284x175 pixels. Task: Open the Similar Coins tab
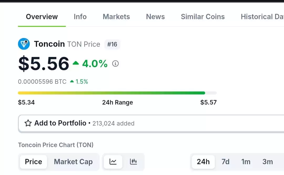tap(203, 17)
